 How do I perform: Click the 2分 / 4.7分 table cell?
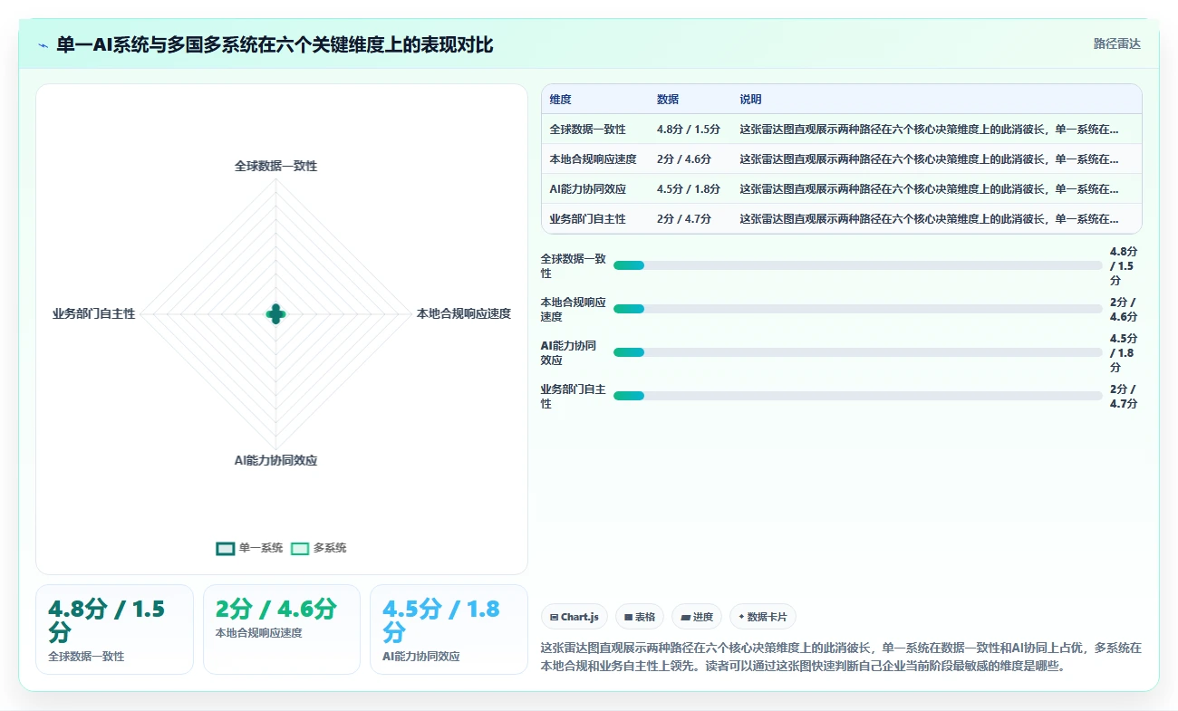point(683,219)
